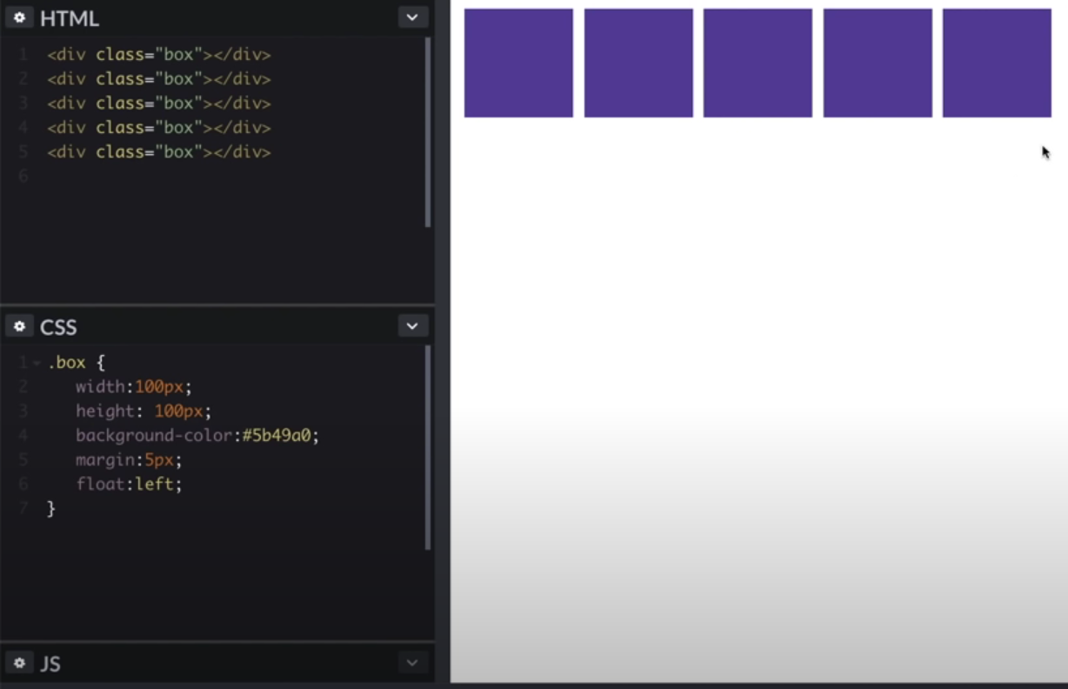Viewport: 1068px width, 689px height.
Task: Expand the HTML panel dropdown chevron
Action: click(x=412, y=17)
